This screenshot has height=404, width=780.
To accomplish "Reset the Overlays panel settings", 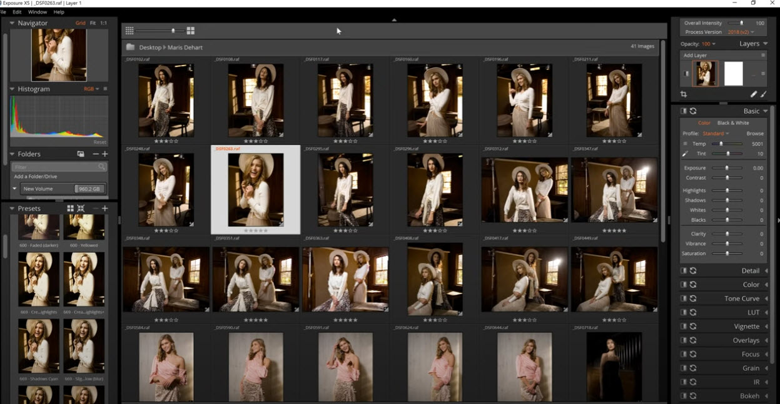I will [x=693, y=340].
